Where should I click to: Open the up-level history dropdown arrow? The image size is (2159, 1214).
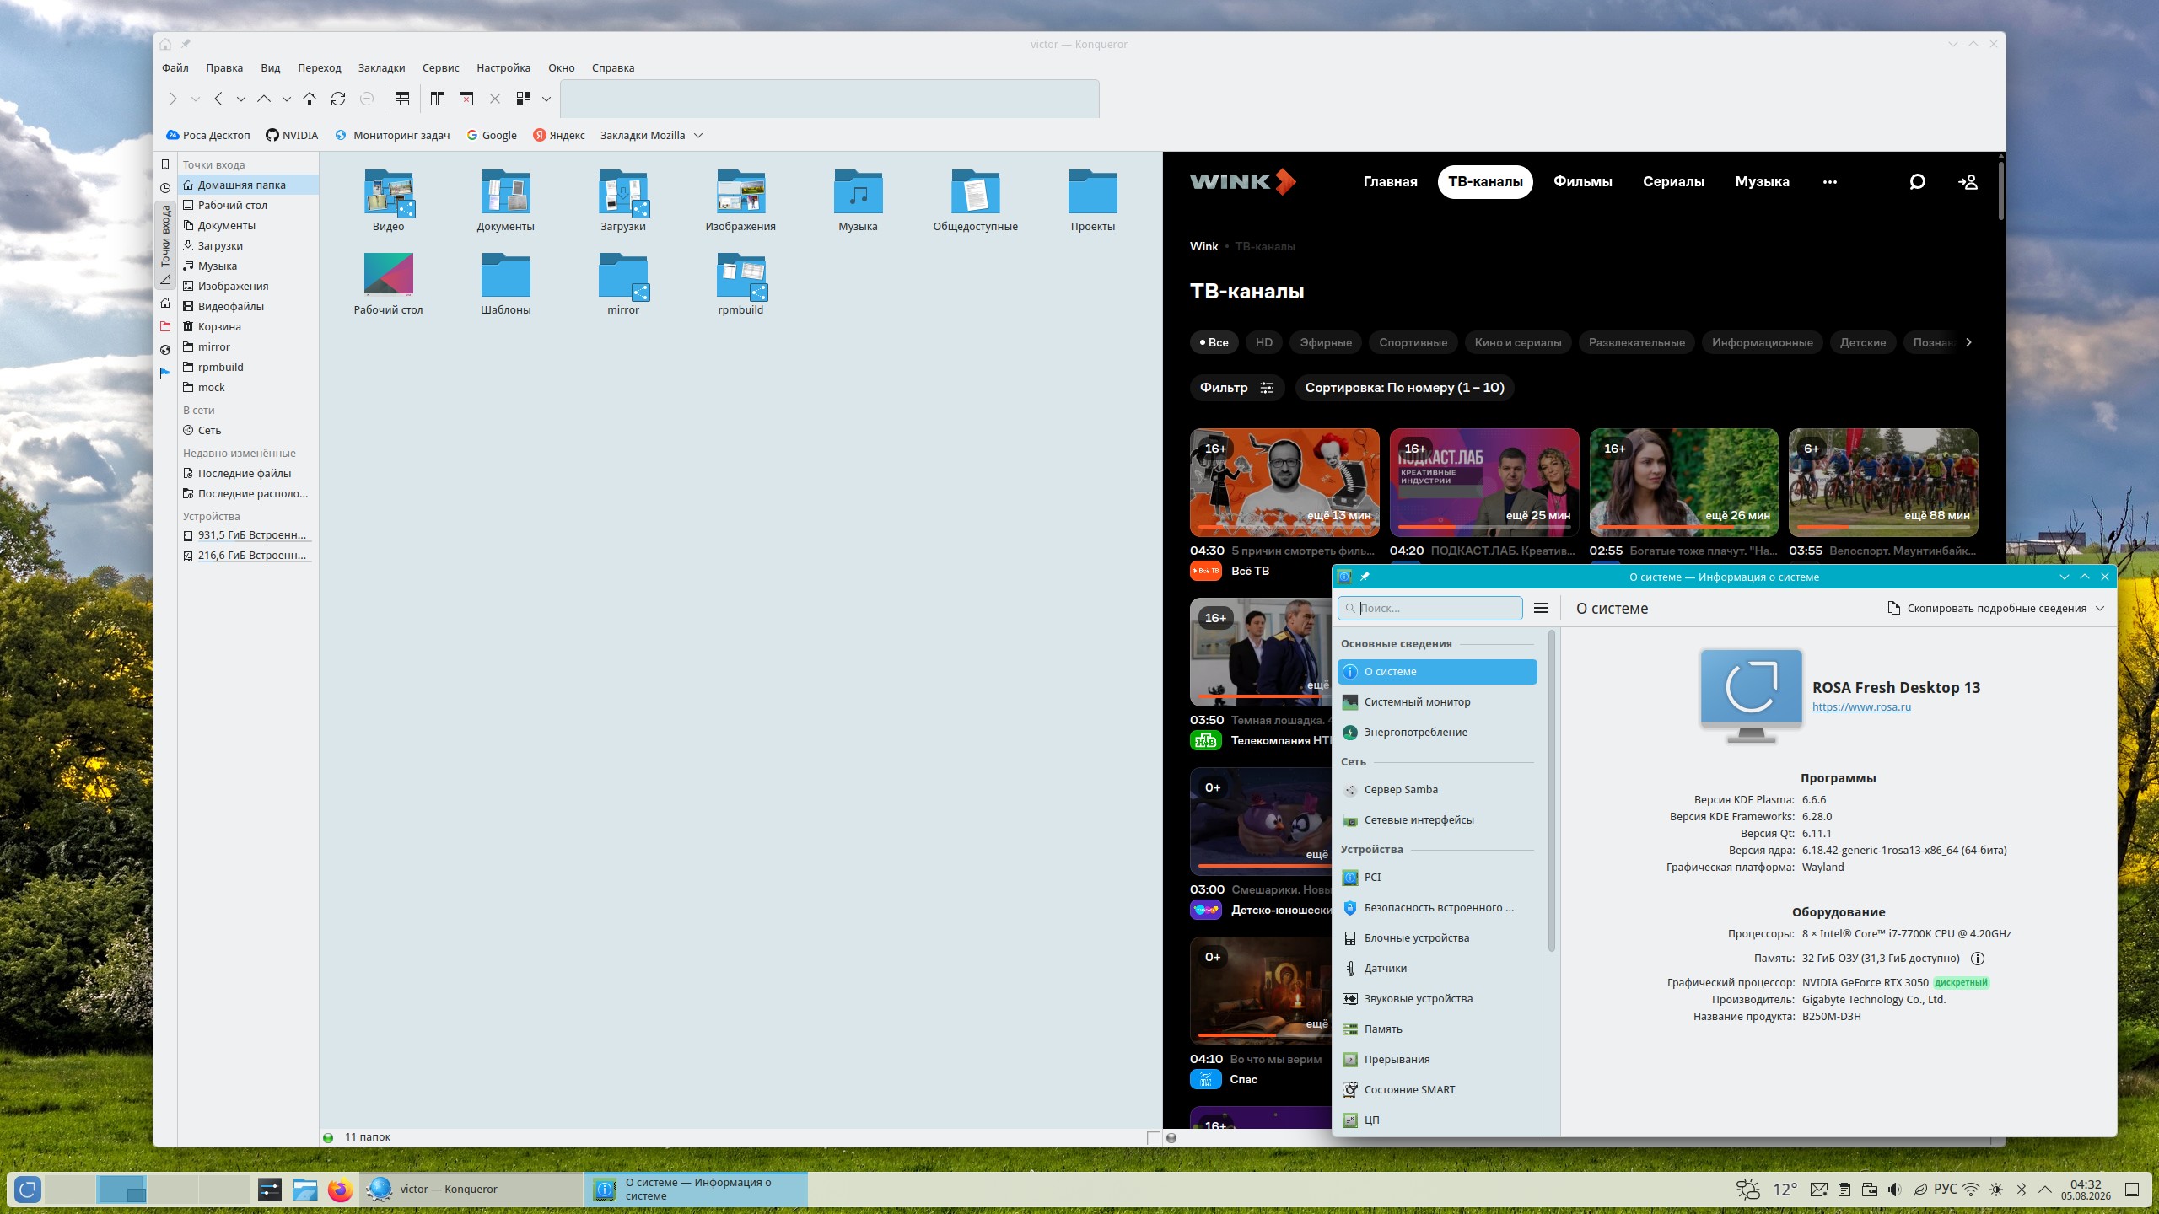pyautogui.click(x=287, y=99)
